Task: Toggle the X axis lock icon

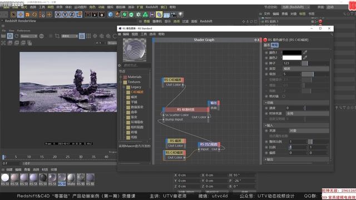Action: 58,15
